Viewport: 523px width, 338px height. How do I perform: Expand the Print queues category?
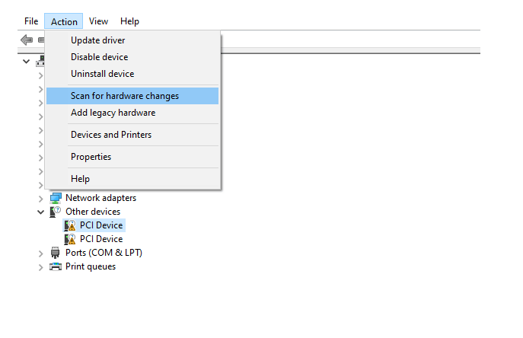pos(40,267)
